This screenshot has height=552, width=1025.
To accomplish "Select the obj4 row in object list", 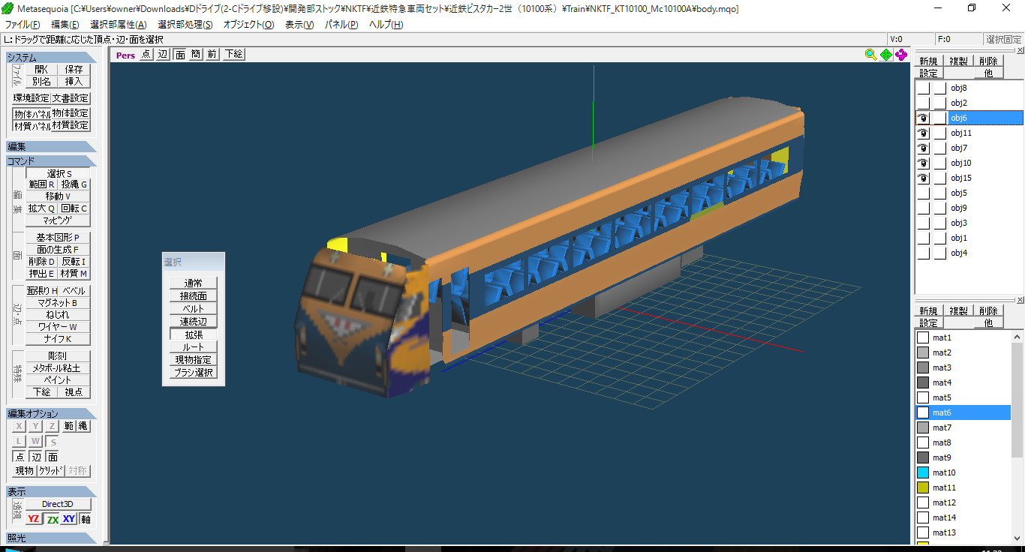I will (x=968, y=253).
